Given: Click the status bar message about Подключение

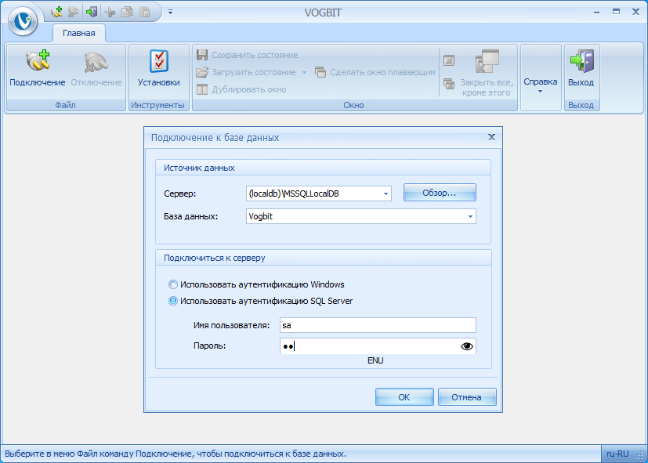Looking at the screenshot, I should (176, 454).
